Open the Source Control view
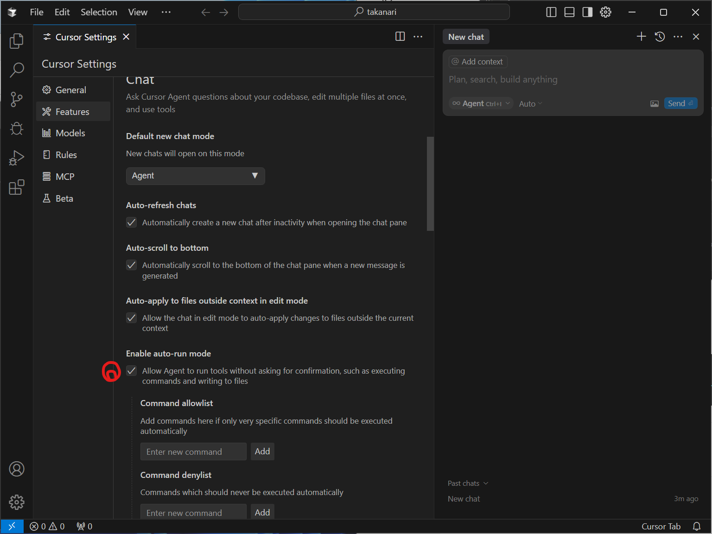The image size is (712, 534). 17,99
